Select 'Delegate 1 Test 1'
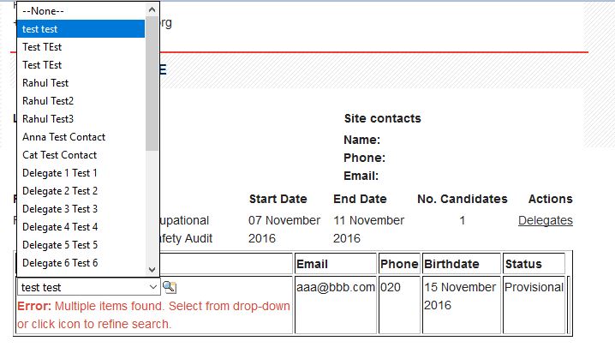This screenshot has height=353, width=615. pyautogui.click(x=60, y=173)
